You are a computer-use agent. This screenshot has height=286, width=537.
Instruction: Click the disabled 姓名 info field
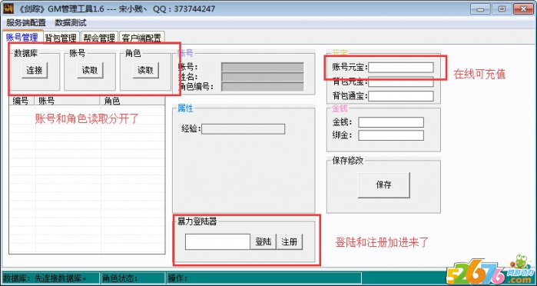click(263, 77)
